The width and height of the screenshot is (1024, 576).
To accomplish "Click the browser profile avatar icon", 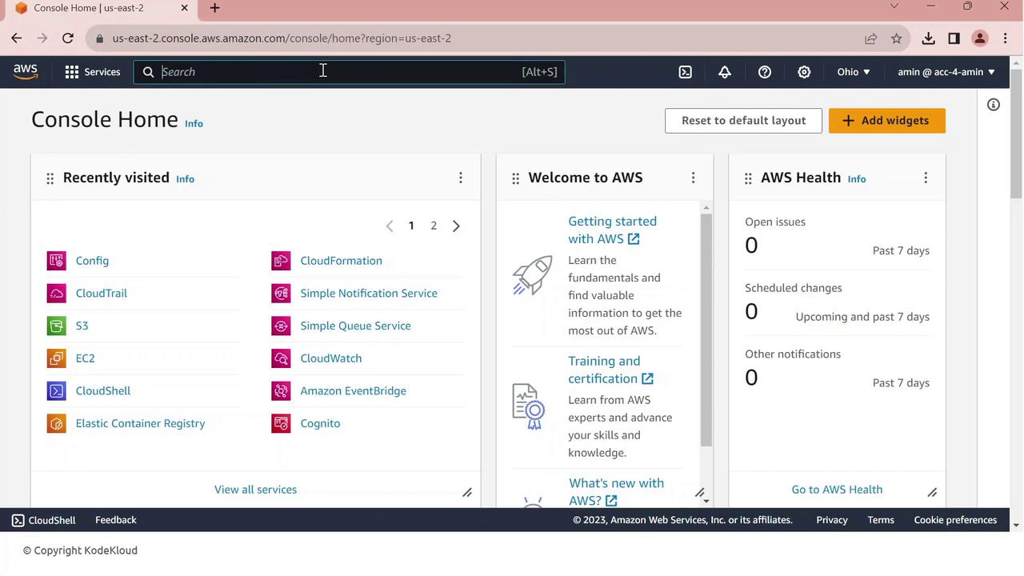I will click(980, 38).
